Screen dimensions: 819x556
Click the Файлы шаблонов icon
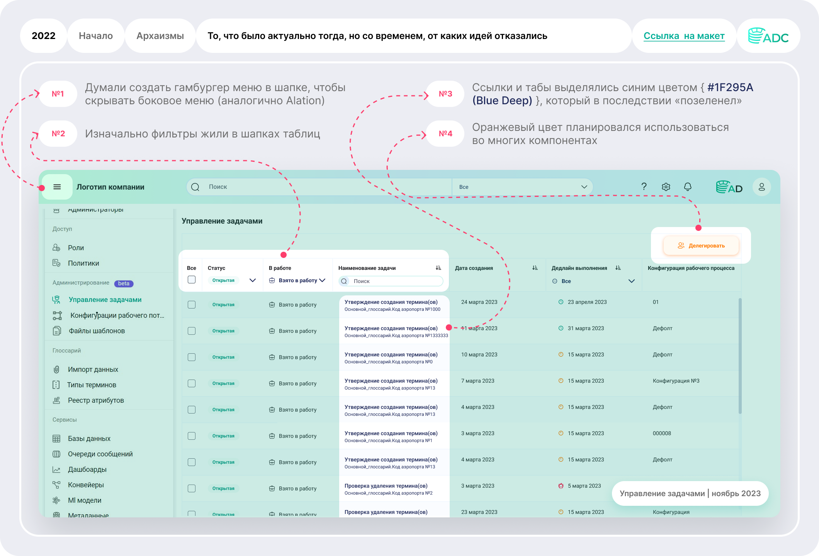57,331
